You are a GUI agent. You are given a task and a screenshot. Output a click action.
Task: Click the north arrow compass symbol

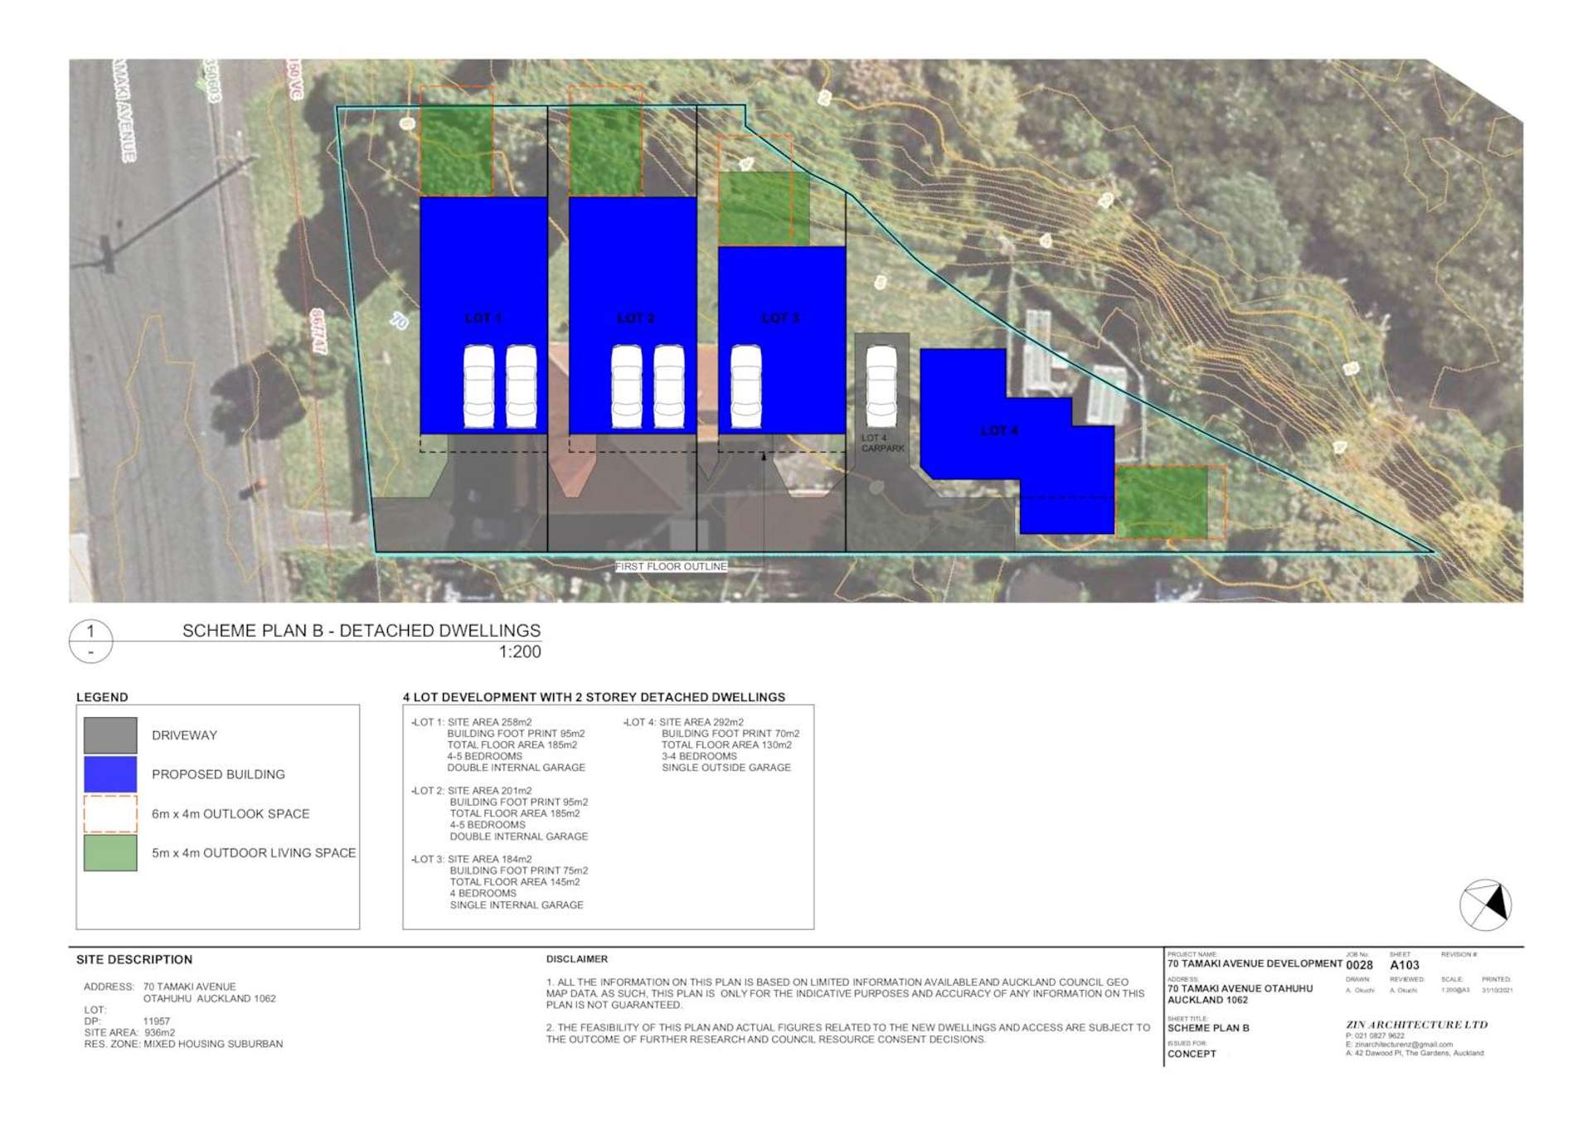[x=1485, y=904]
